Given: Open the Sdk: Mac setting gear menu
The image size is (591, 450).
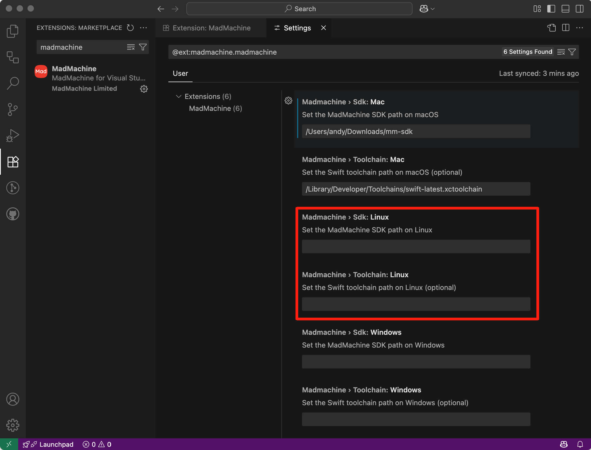Looking at the screenshot, I should pos(288,101).
